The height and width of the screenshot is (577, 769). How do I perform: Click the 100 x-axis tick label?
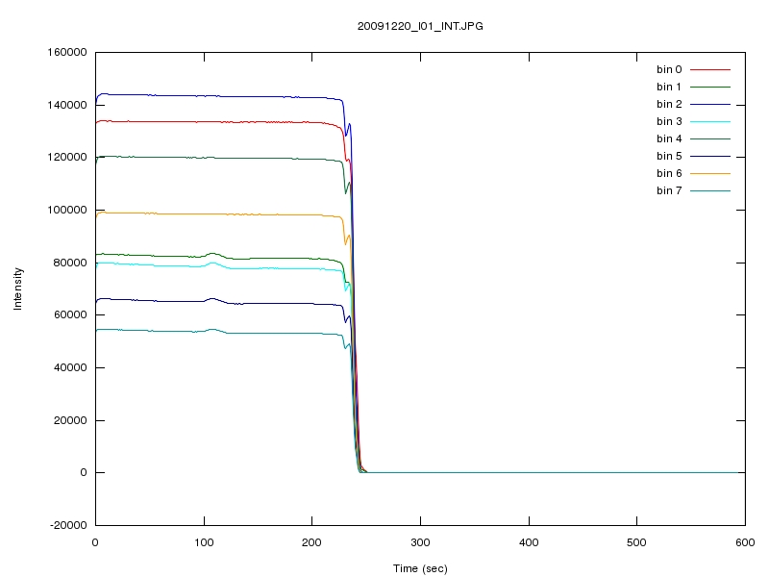(204, 542)
